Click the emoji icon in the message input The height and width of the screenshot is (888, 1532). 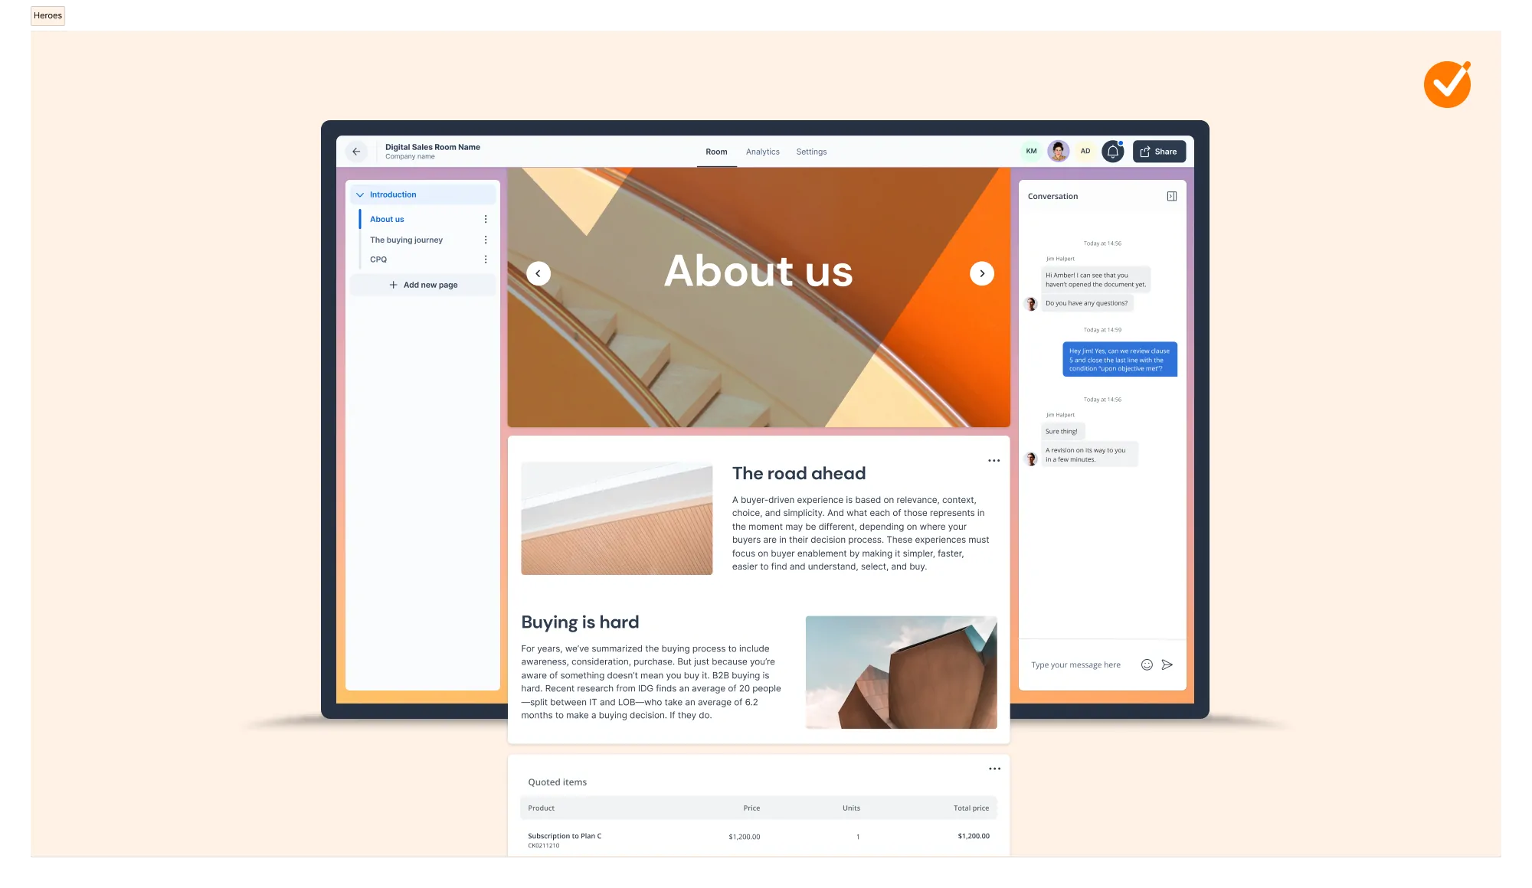pyautogui.click(x=1146, y=664)
